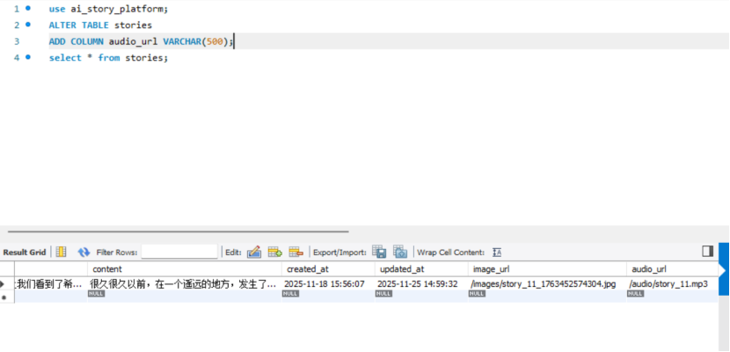730x352 pixels.
Task: Click the NULL cell under created_at column
Action: coord(290,294)
